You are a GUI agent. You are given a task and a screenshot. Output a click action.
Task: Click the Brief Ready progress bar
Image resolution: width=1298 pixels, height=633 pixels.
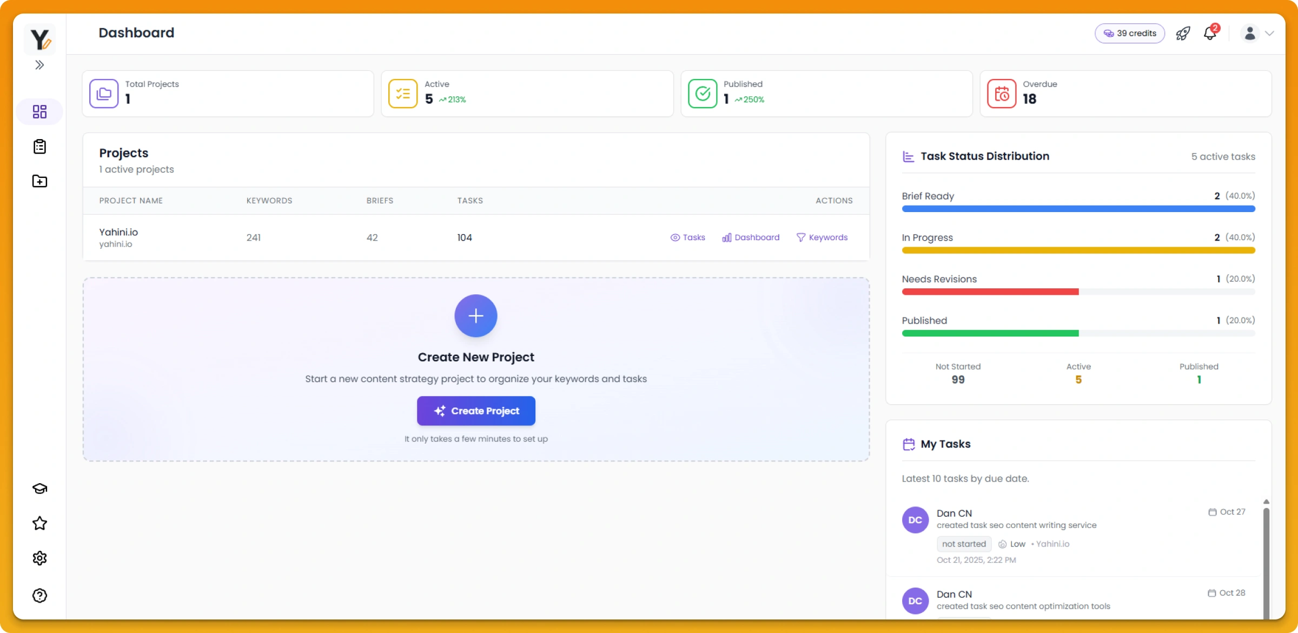tap(1078, 209)
